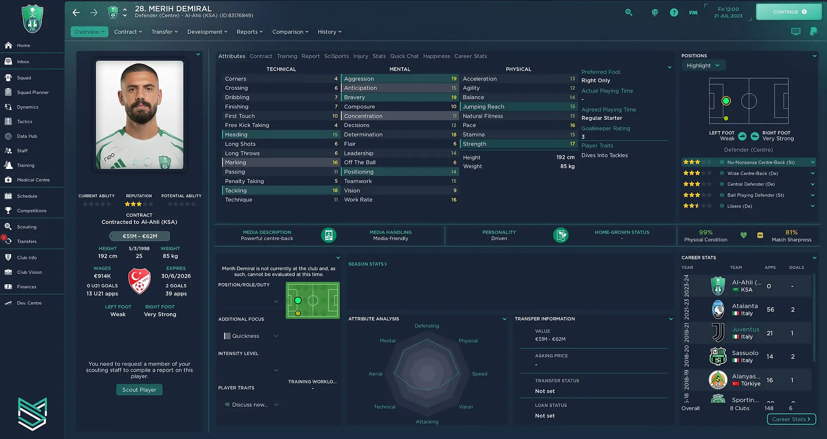This screenshot has width=827, height=439.
Task: Open the help question mark icon
Action: pos(674,12)
